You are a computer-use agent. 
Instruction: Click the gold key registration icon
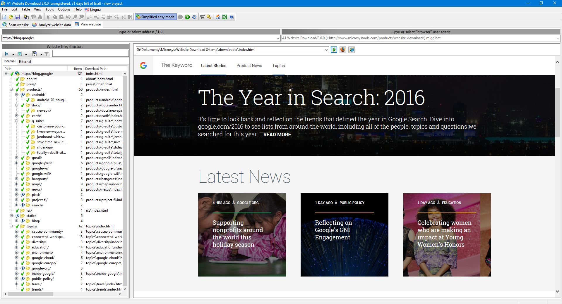click(209, 17)
